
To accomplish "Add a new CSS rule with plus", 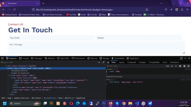I will (176, 66).
